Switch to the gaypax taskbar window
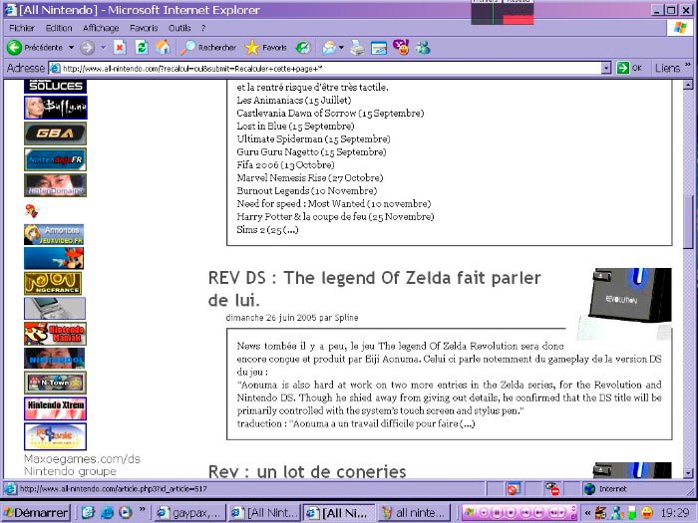The width and height of the screenshot is (698, 523). pos(190,513)
